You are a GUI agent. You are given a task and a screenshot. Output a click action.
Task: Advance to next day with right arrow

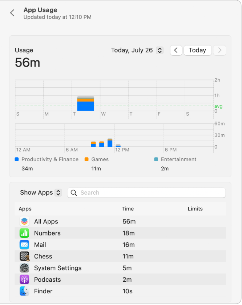coord(219,50)
